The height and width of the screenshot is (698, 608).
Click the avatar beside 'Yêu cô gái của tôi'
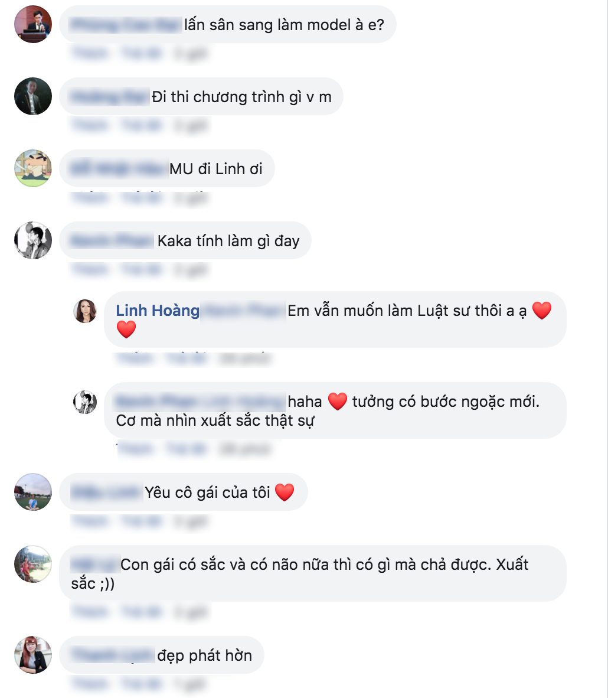click(x=33, y=492)
